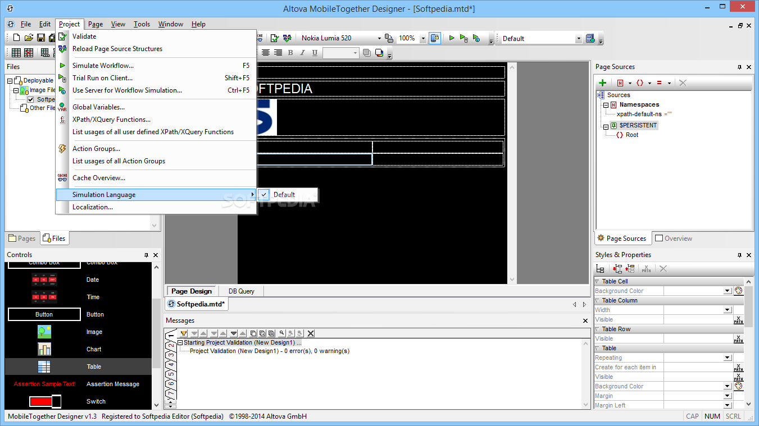Select XPath/XQuery Functions menu entry
Viewport: 759px width, 426px height.
pyautogui.click(x=156, y=120)
